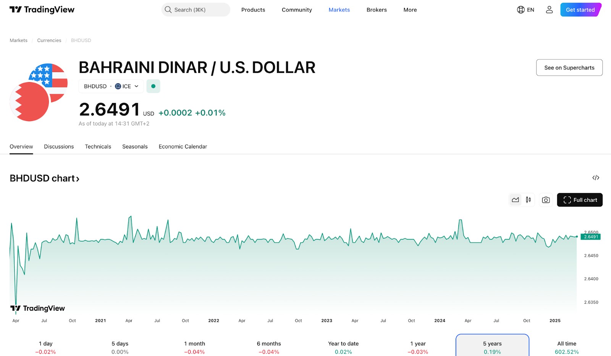Open the Products menu

click(253, 10)
